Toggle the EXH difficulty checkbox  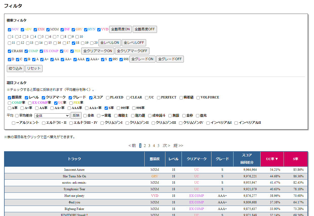[35, 30]
